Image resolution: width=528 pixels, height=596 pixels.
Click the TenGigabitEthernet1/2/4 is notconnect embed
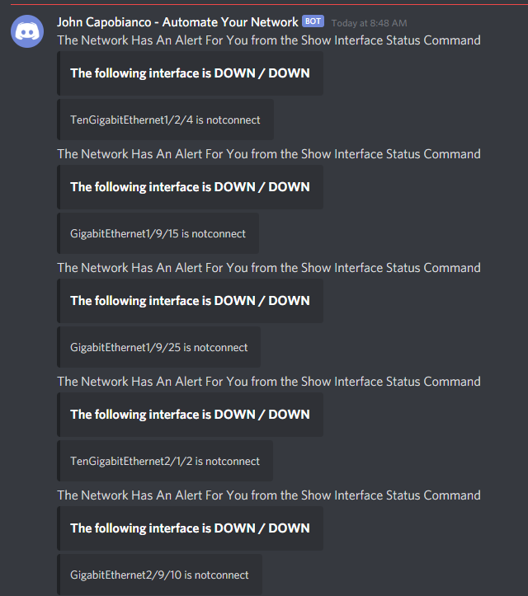166,120
